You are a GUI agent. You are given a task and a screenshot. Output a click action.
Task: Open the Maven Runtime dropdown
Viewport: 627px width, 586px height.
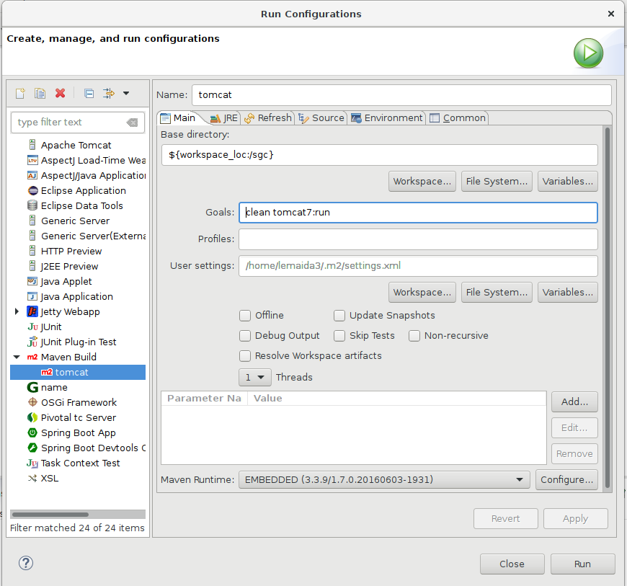pyautogui.click(x=383, y=479)
